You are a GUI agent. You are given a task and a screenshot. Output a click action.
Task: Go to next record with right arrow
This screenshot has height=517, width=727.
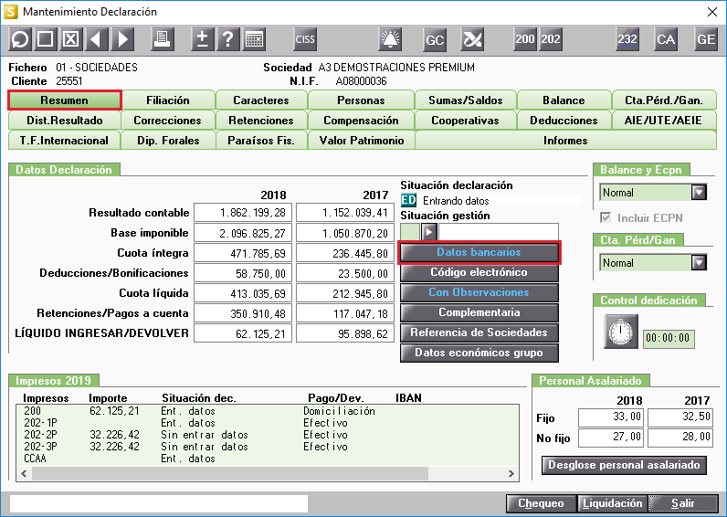point(122,39)
